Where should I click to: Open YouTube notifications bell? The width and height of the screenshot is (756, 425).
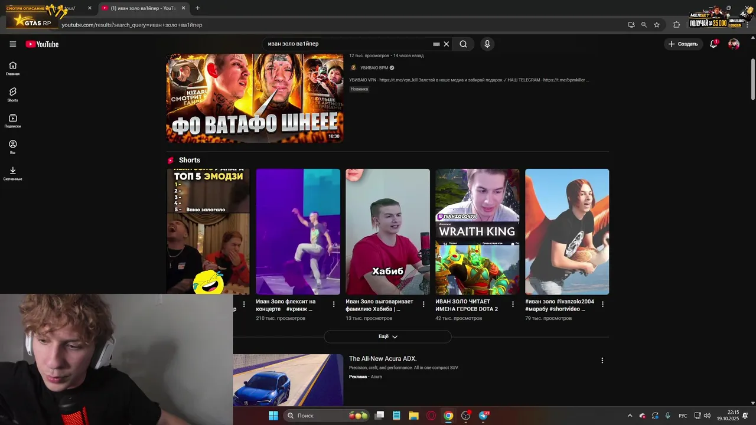[713, 44]
